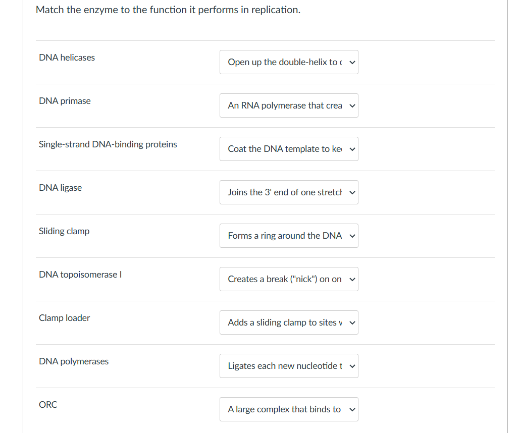Click the chevron arrow on the ORC dropdown
519x433 pixels.
click(352, 409)
